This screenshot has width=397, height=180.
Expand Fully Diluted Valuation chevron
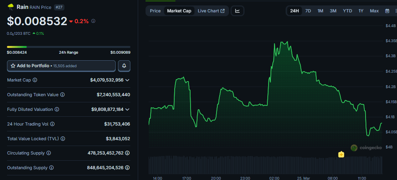point(127,109)
